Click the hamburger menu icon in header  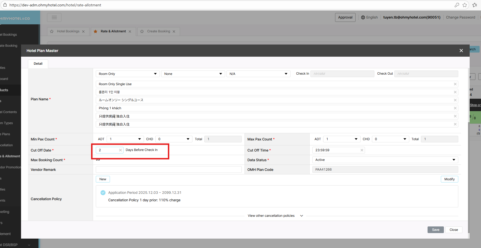tap(54, 17)
